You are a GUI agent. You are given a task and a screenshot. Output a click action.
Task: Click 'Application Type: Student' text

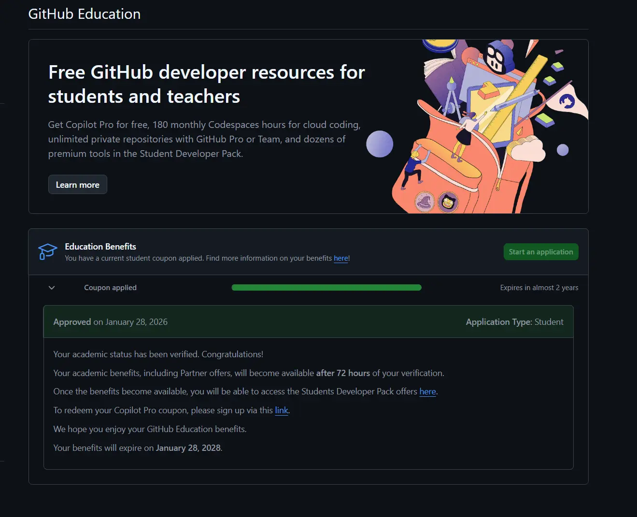[514, 322]
